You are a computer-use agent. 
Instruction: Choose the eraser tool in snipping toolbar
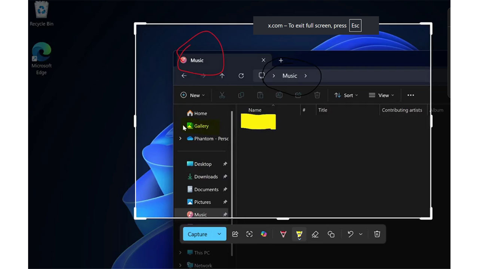(x=315, y=234)
